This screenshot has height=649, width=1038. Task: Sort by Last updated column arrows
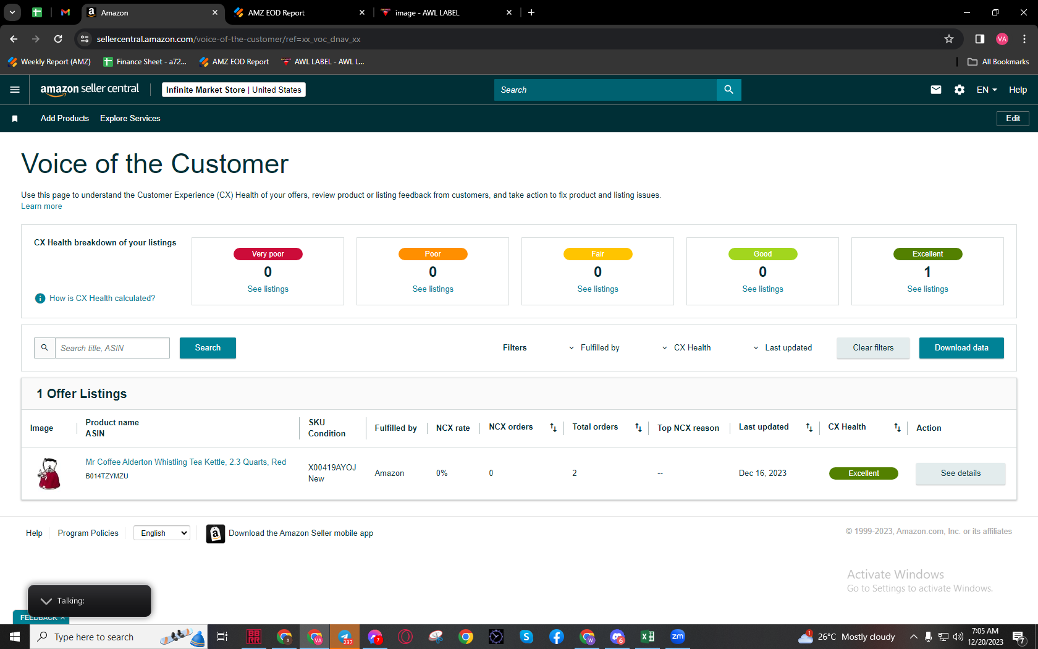tap(809, 428)
